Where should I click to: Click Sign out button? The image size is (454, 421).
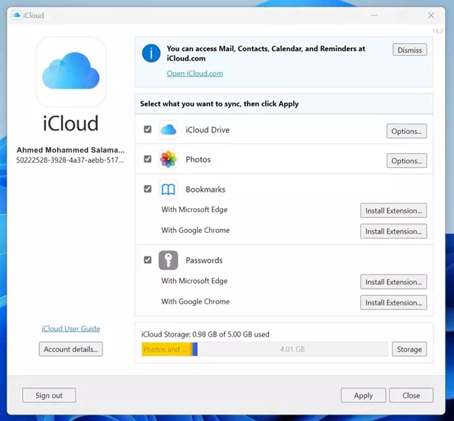[x=49, y=396]
